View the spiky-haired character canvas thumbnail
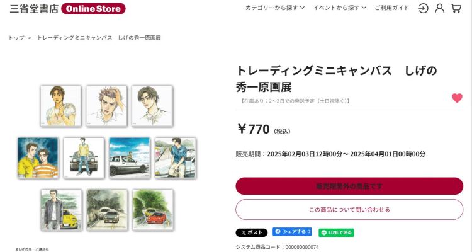 (x=106, y=106)
